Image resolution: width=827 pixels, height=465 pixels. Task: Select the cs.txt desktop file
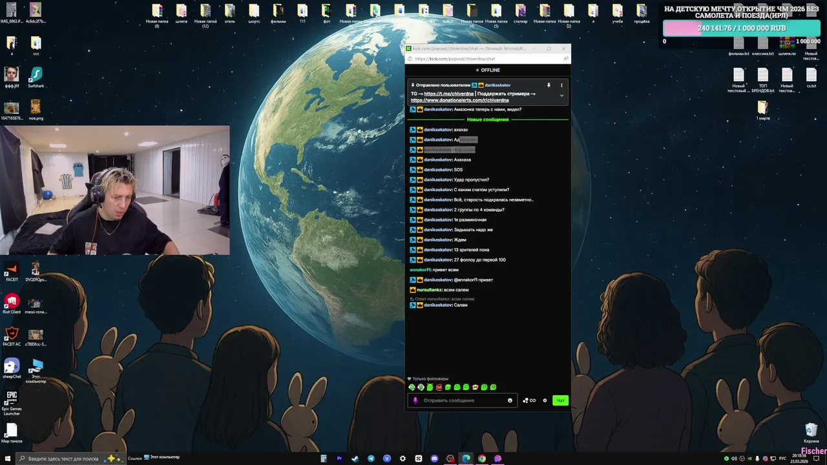tap(811, 78)
